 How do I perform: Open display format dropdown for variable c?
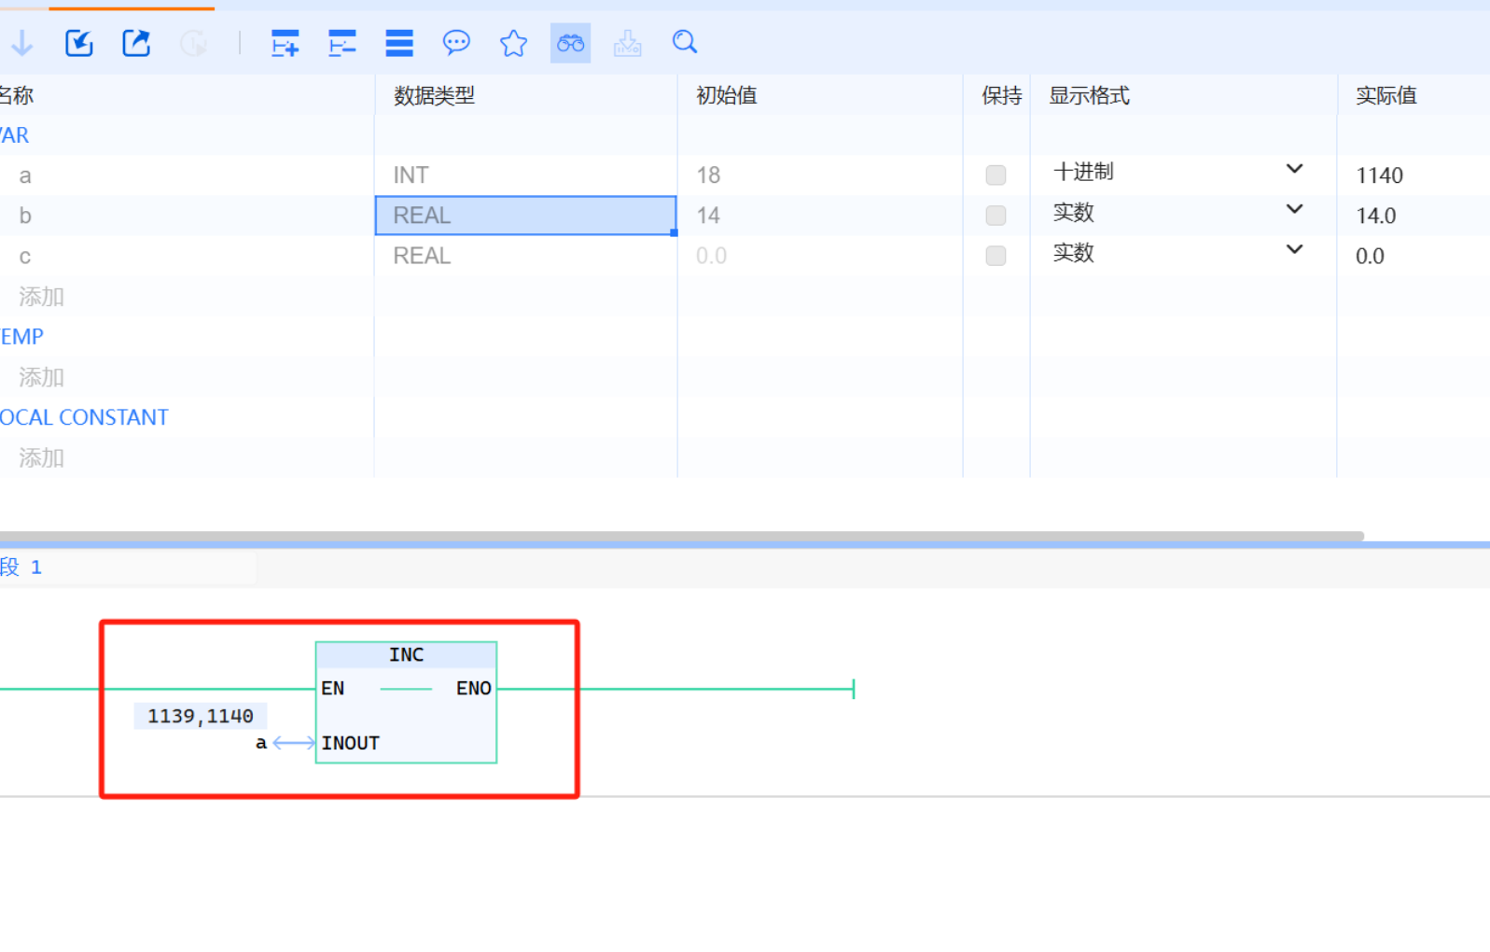tap(1293, 250)
